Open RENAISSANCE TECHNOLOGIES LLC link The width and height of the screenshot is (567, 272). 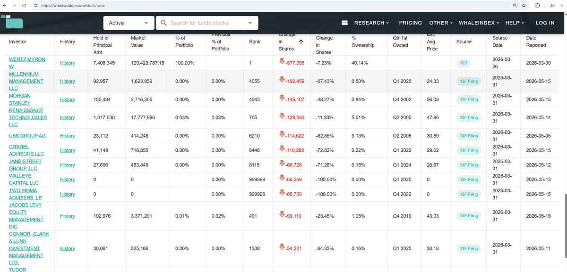coord(28,117)
